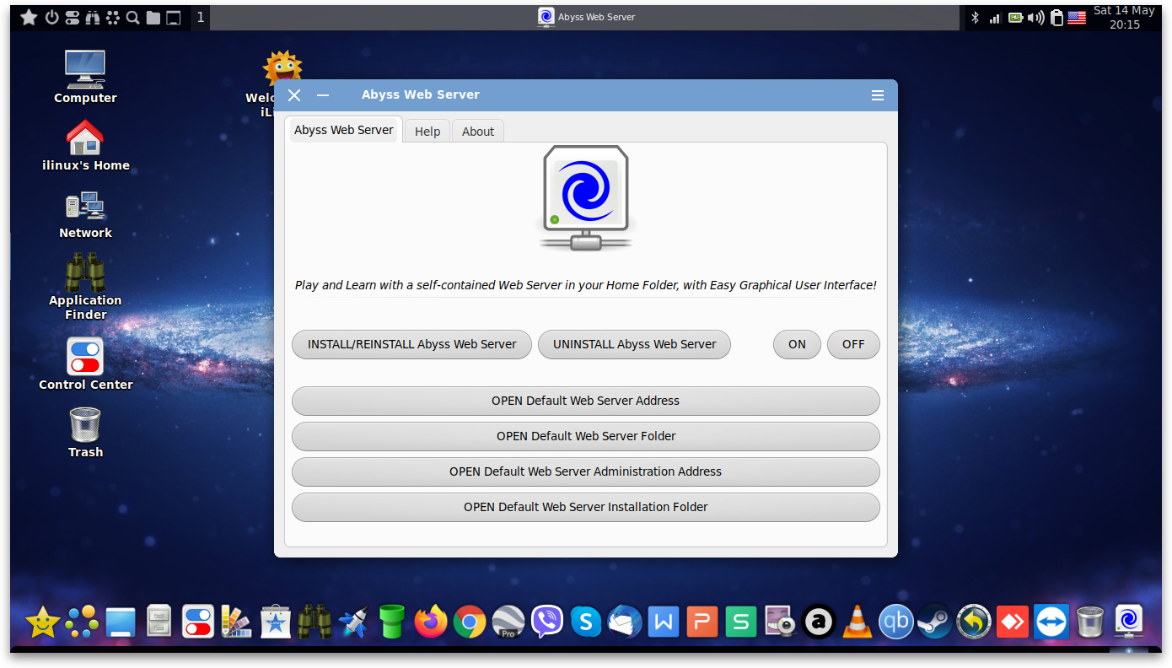
Task: Open Application Finder on the desktop
Action: coord(85,287)
